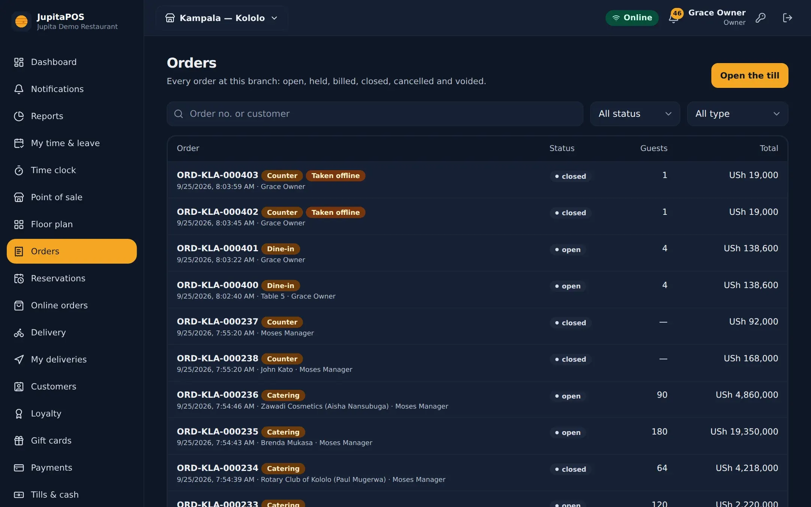Click the Loyalty badge icon
Image resolution: width=811 pixels, height=507 pixels.
[x=19, y=413]
